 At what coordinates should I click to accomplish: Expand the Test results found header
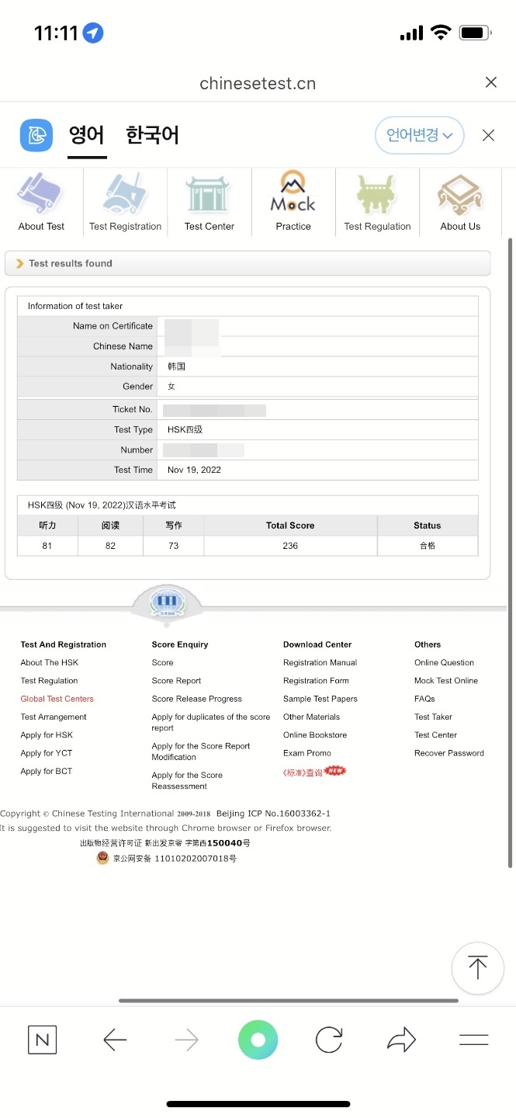(248, 263)
